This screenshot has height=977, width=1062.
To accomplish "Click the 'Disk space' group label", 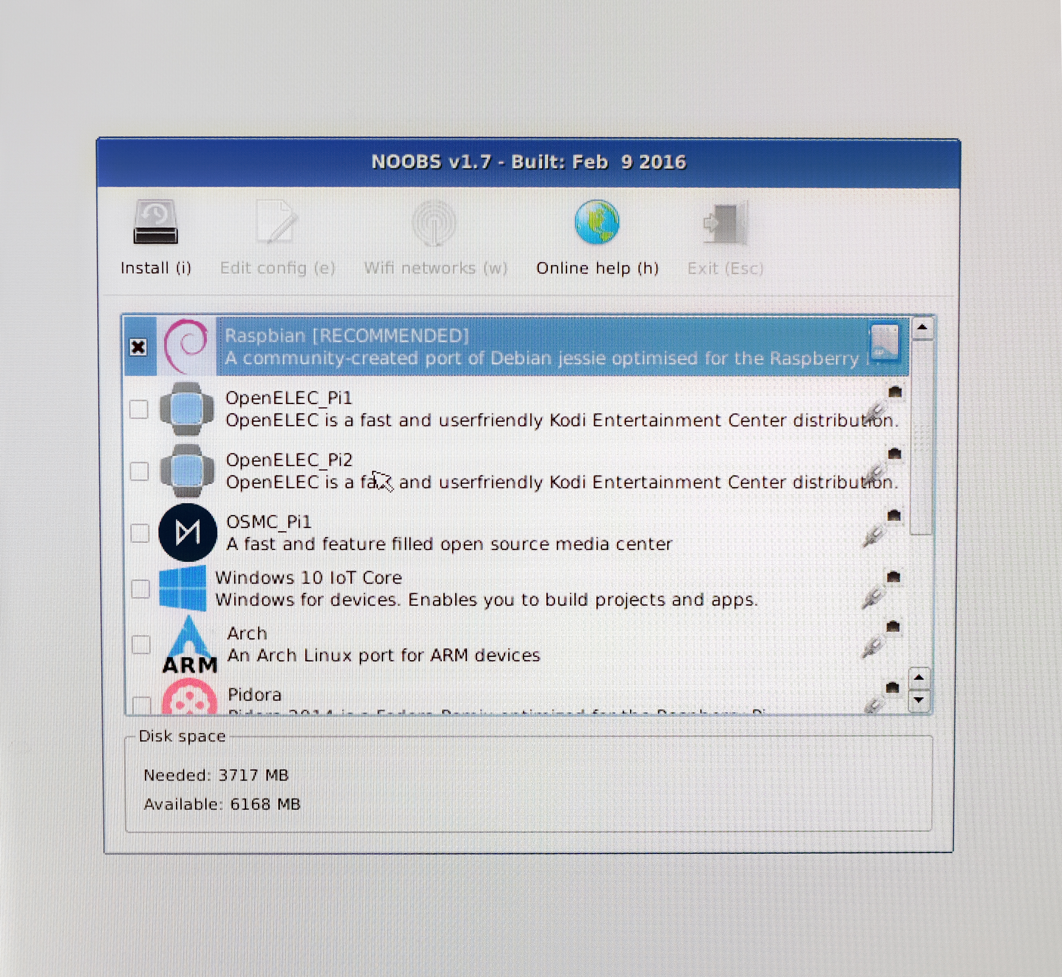I will [x=182, y=736].
